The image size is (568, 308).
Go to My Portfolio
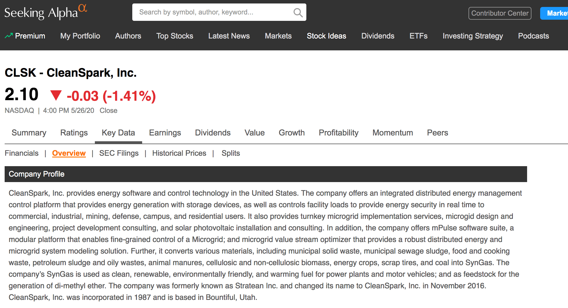80,36
